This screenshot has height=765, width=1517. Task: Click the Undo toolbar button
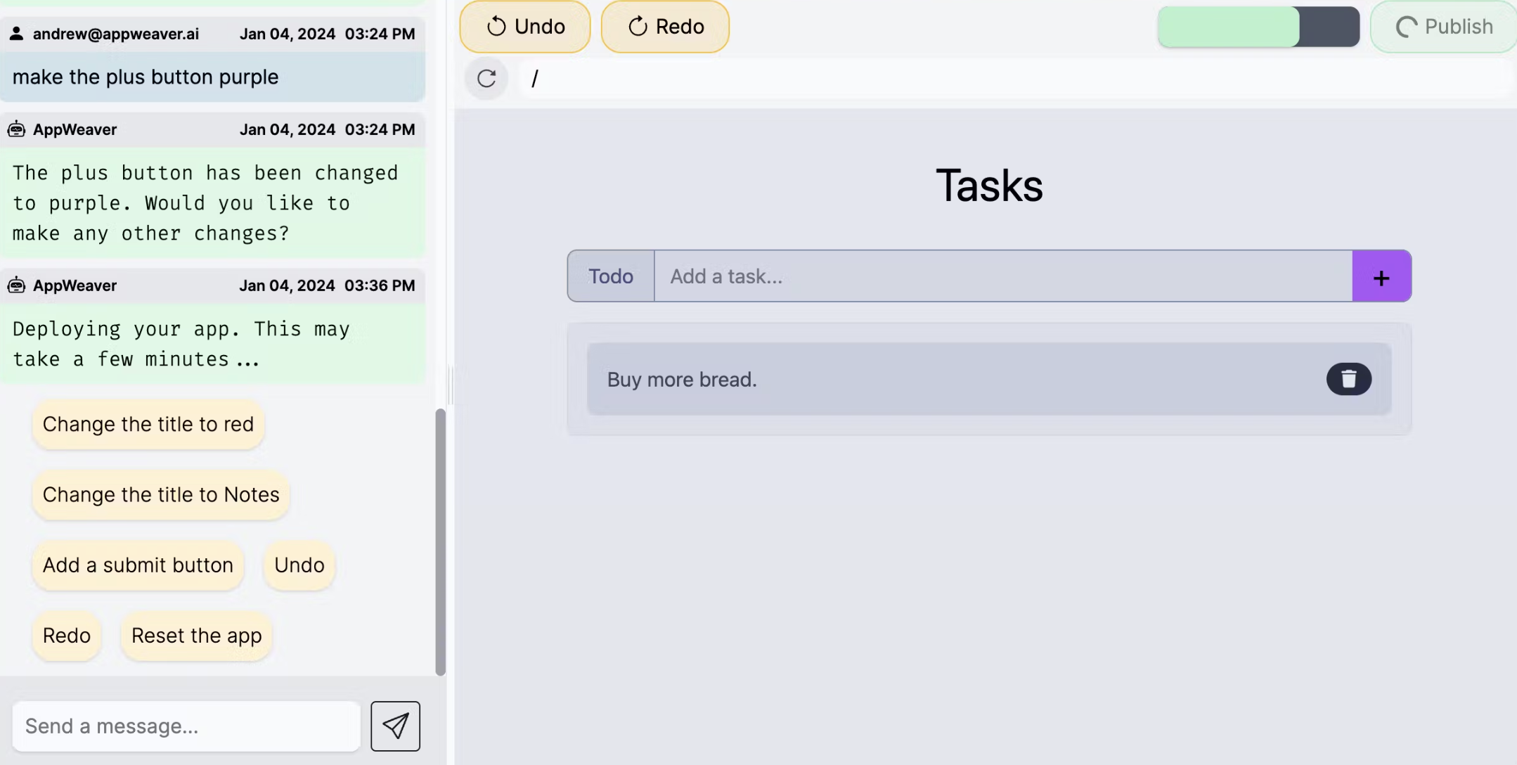525,27
